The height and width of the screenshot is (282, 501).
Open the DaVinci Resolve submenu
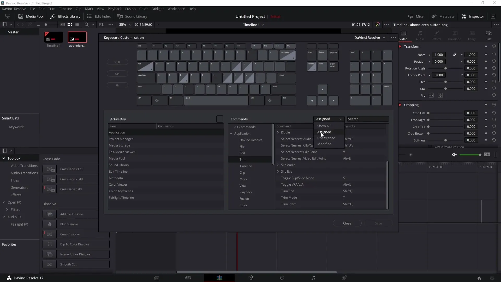251,140
